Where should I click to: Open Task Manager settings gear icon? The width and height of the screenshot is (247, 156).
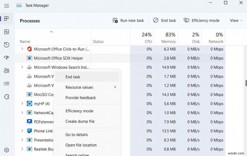point(6,150)
